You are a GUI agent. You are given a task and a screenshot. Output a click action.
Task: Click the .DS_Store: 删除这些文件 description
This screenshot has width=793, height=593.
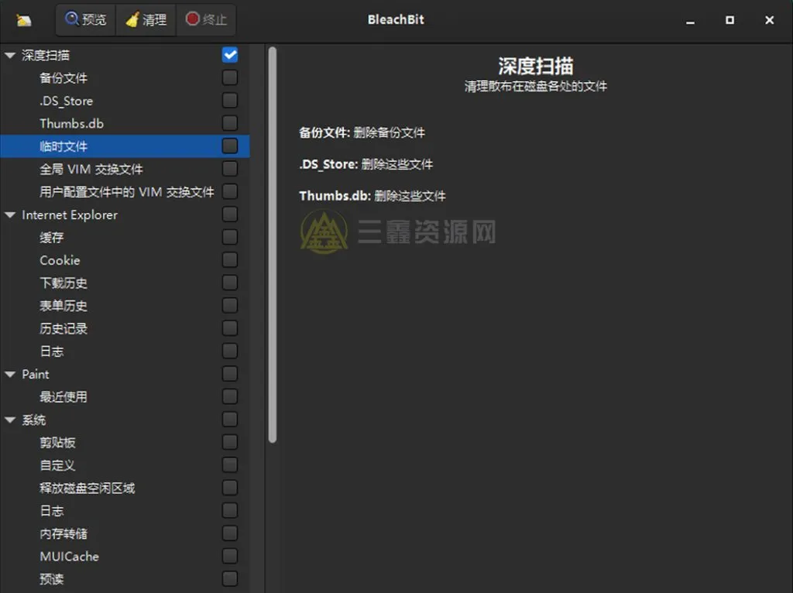[366, 164]
